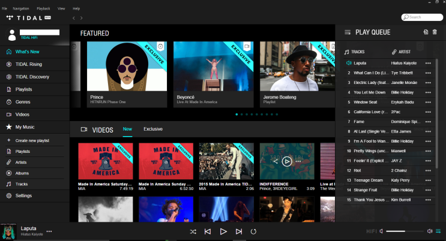
Task: Open Prince HITNRUN Phase One featured card
Action: 127,74
